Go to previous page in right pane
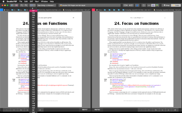The image size is (182, 113). [162, 110]
